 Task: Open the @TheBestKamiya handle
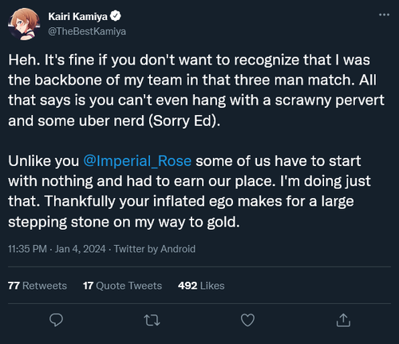click(87, 31)
